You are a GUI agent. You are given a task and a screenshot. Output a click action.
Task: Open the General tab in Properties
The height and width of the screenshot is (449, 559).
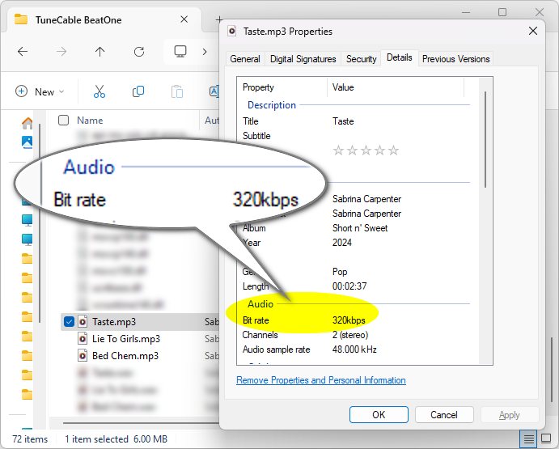(x=245, y=59)
